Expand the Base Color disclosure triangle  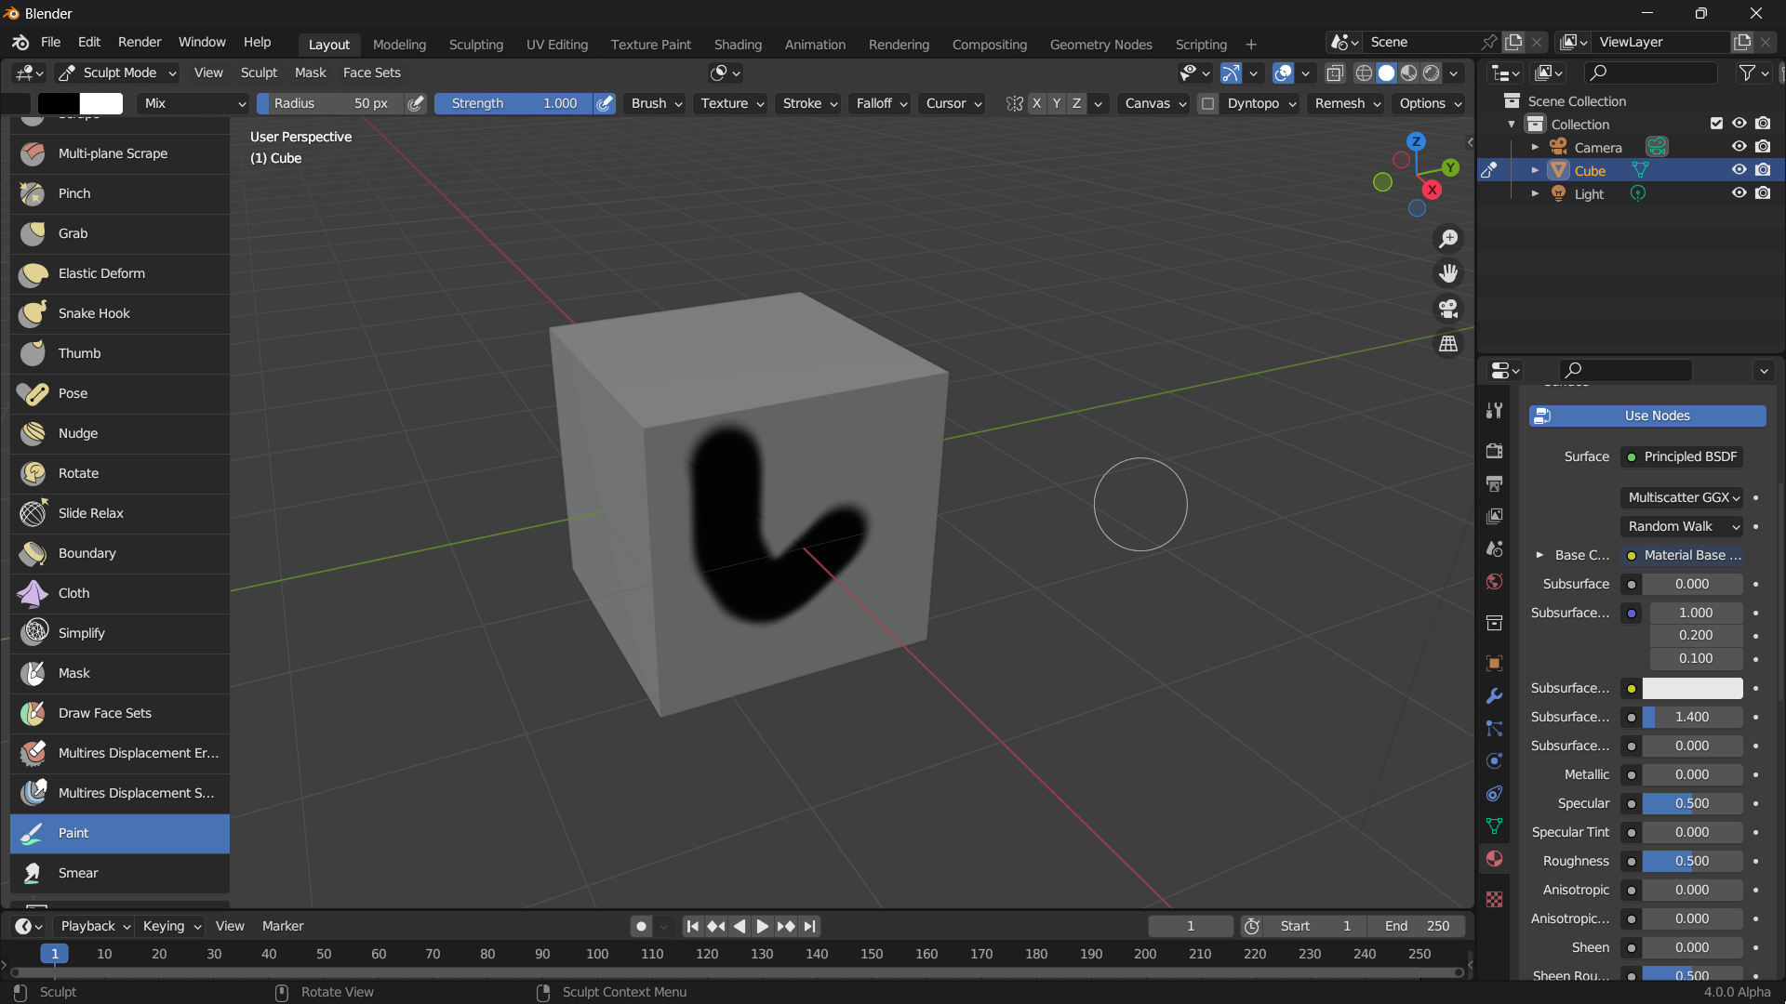1539,555
